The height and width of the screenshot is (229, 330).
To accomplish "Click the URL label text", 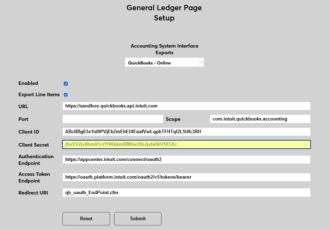I will pos(23,106).
